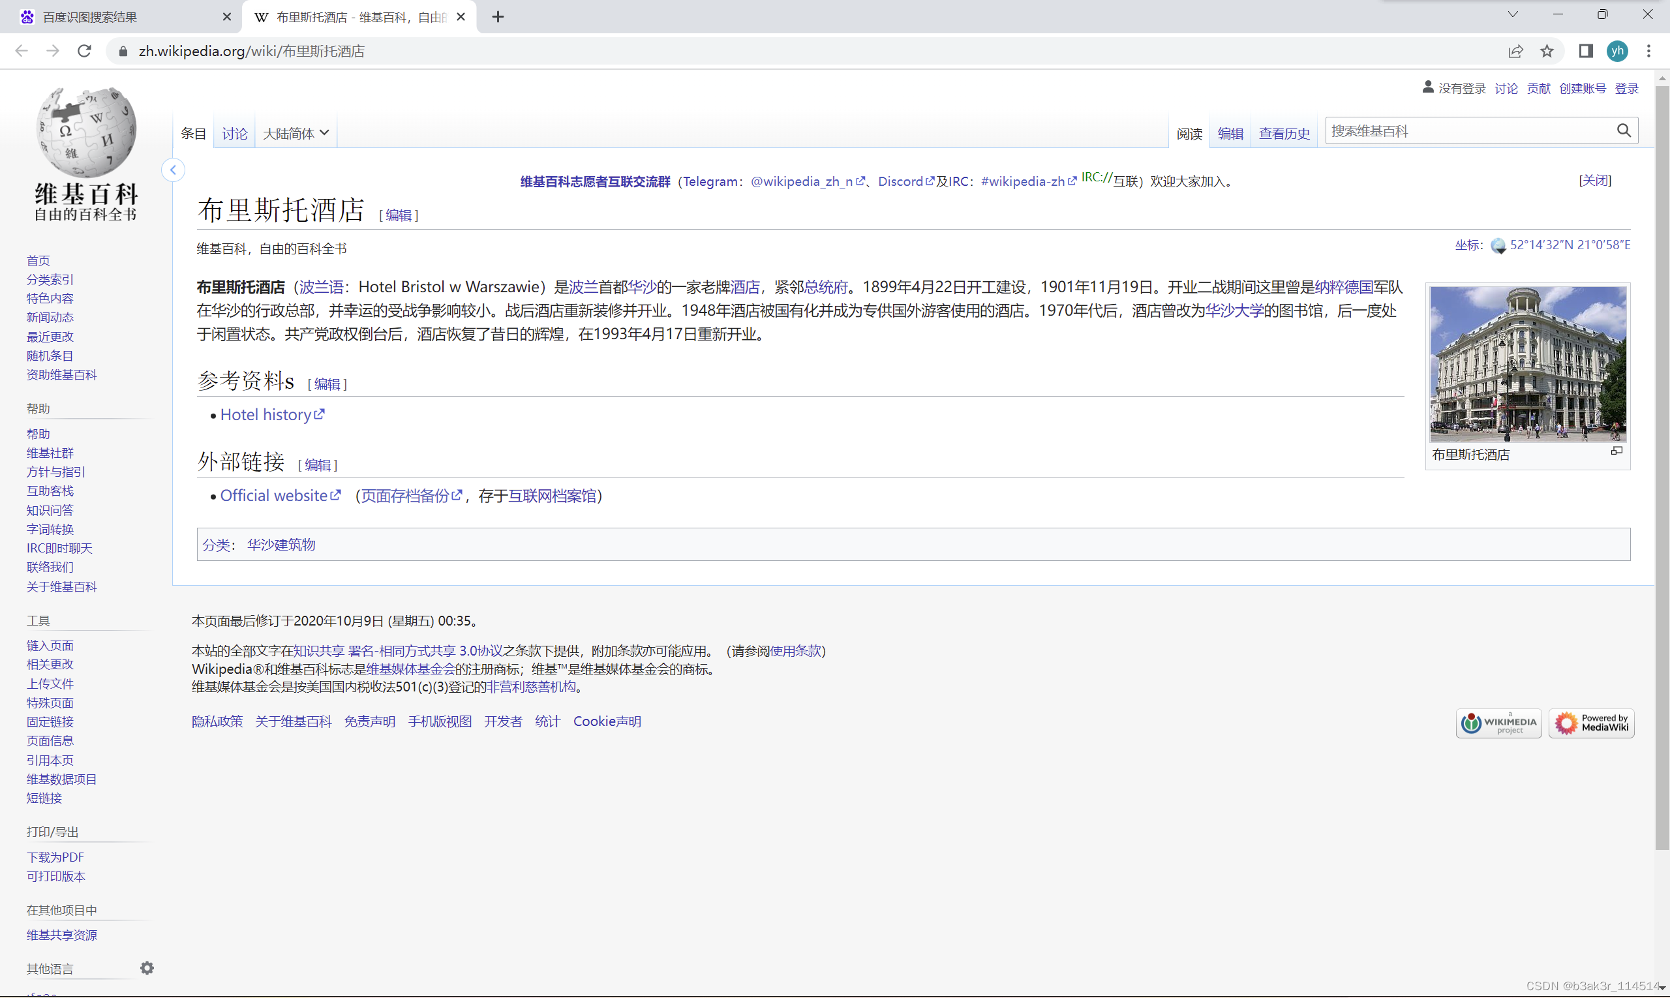Click the Hotel history reference link
Screen dimensions: 1670x998
click(266, 414)
